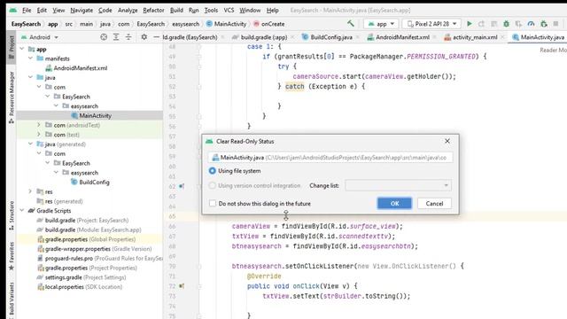The height and width of the screenshot is (319, 567).
Task: Collapse the manifests folder
Action: (31, 58)
